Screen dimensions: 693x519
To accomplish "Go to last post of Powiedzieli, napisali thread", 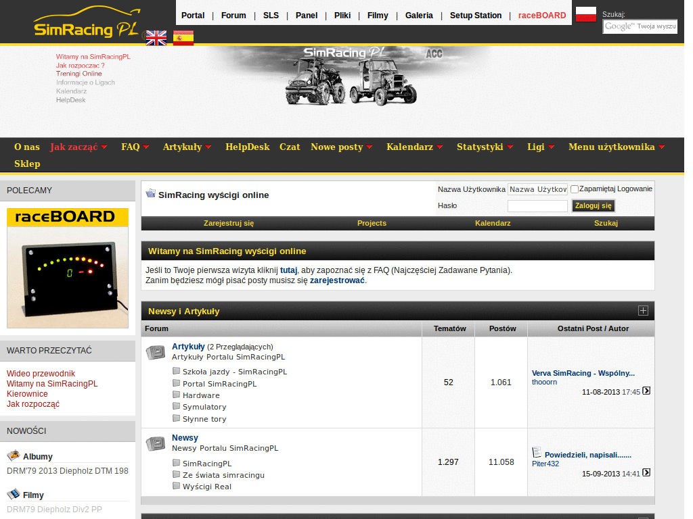I will click(x=646, y=472).
